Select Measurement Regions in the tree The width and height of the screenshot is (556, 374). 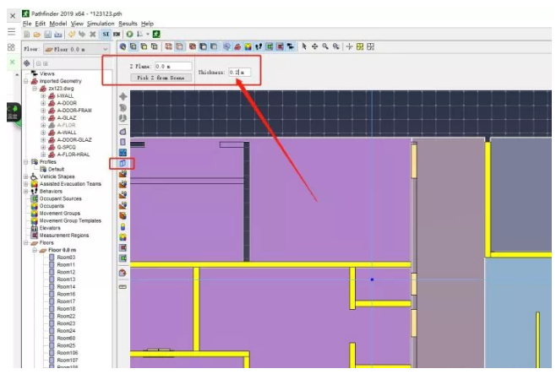point(64,236)
